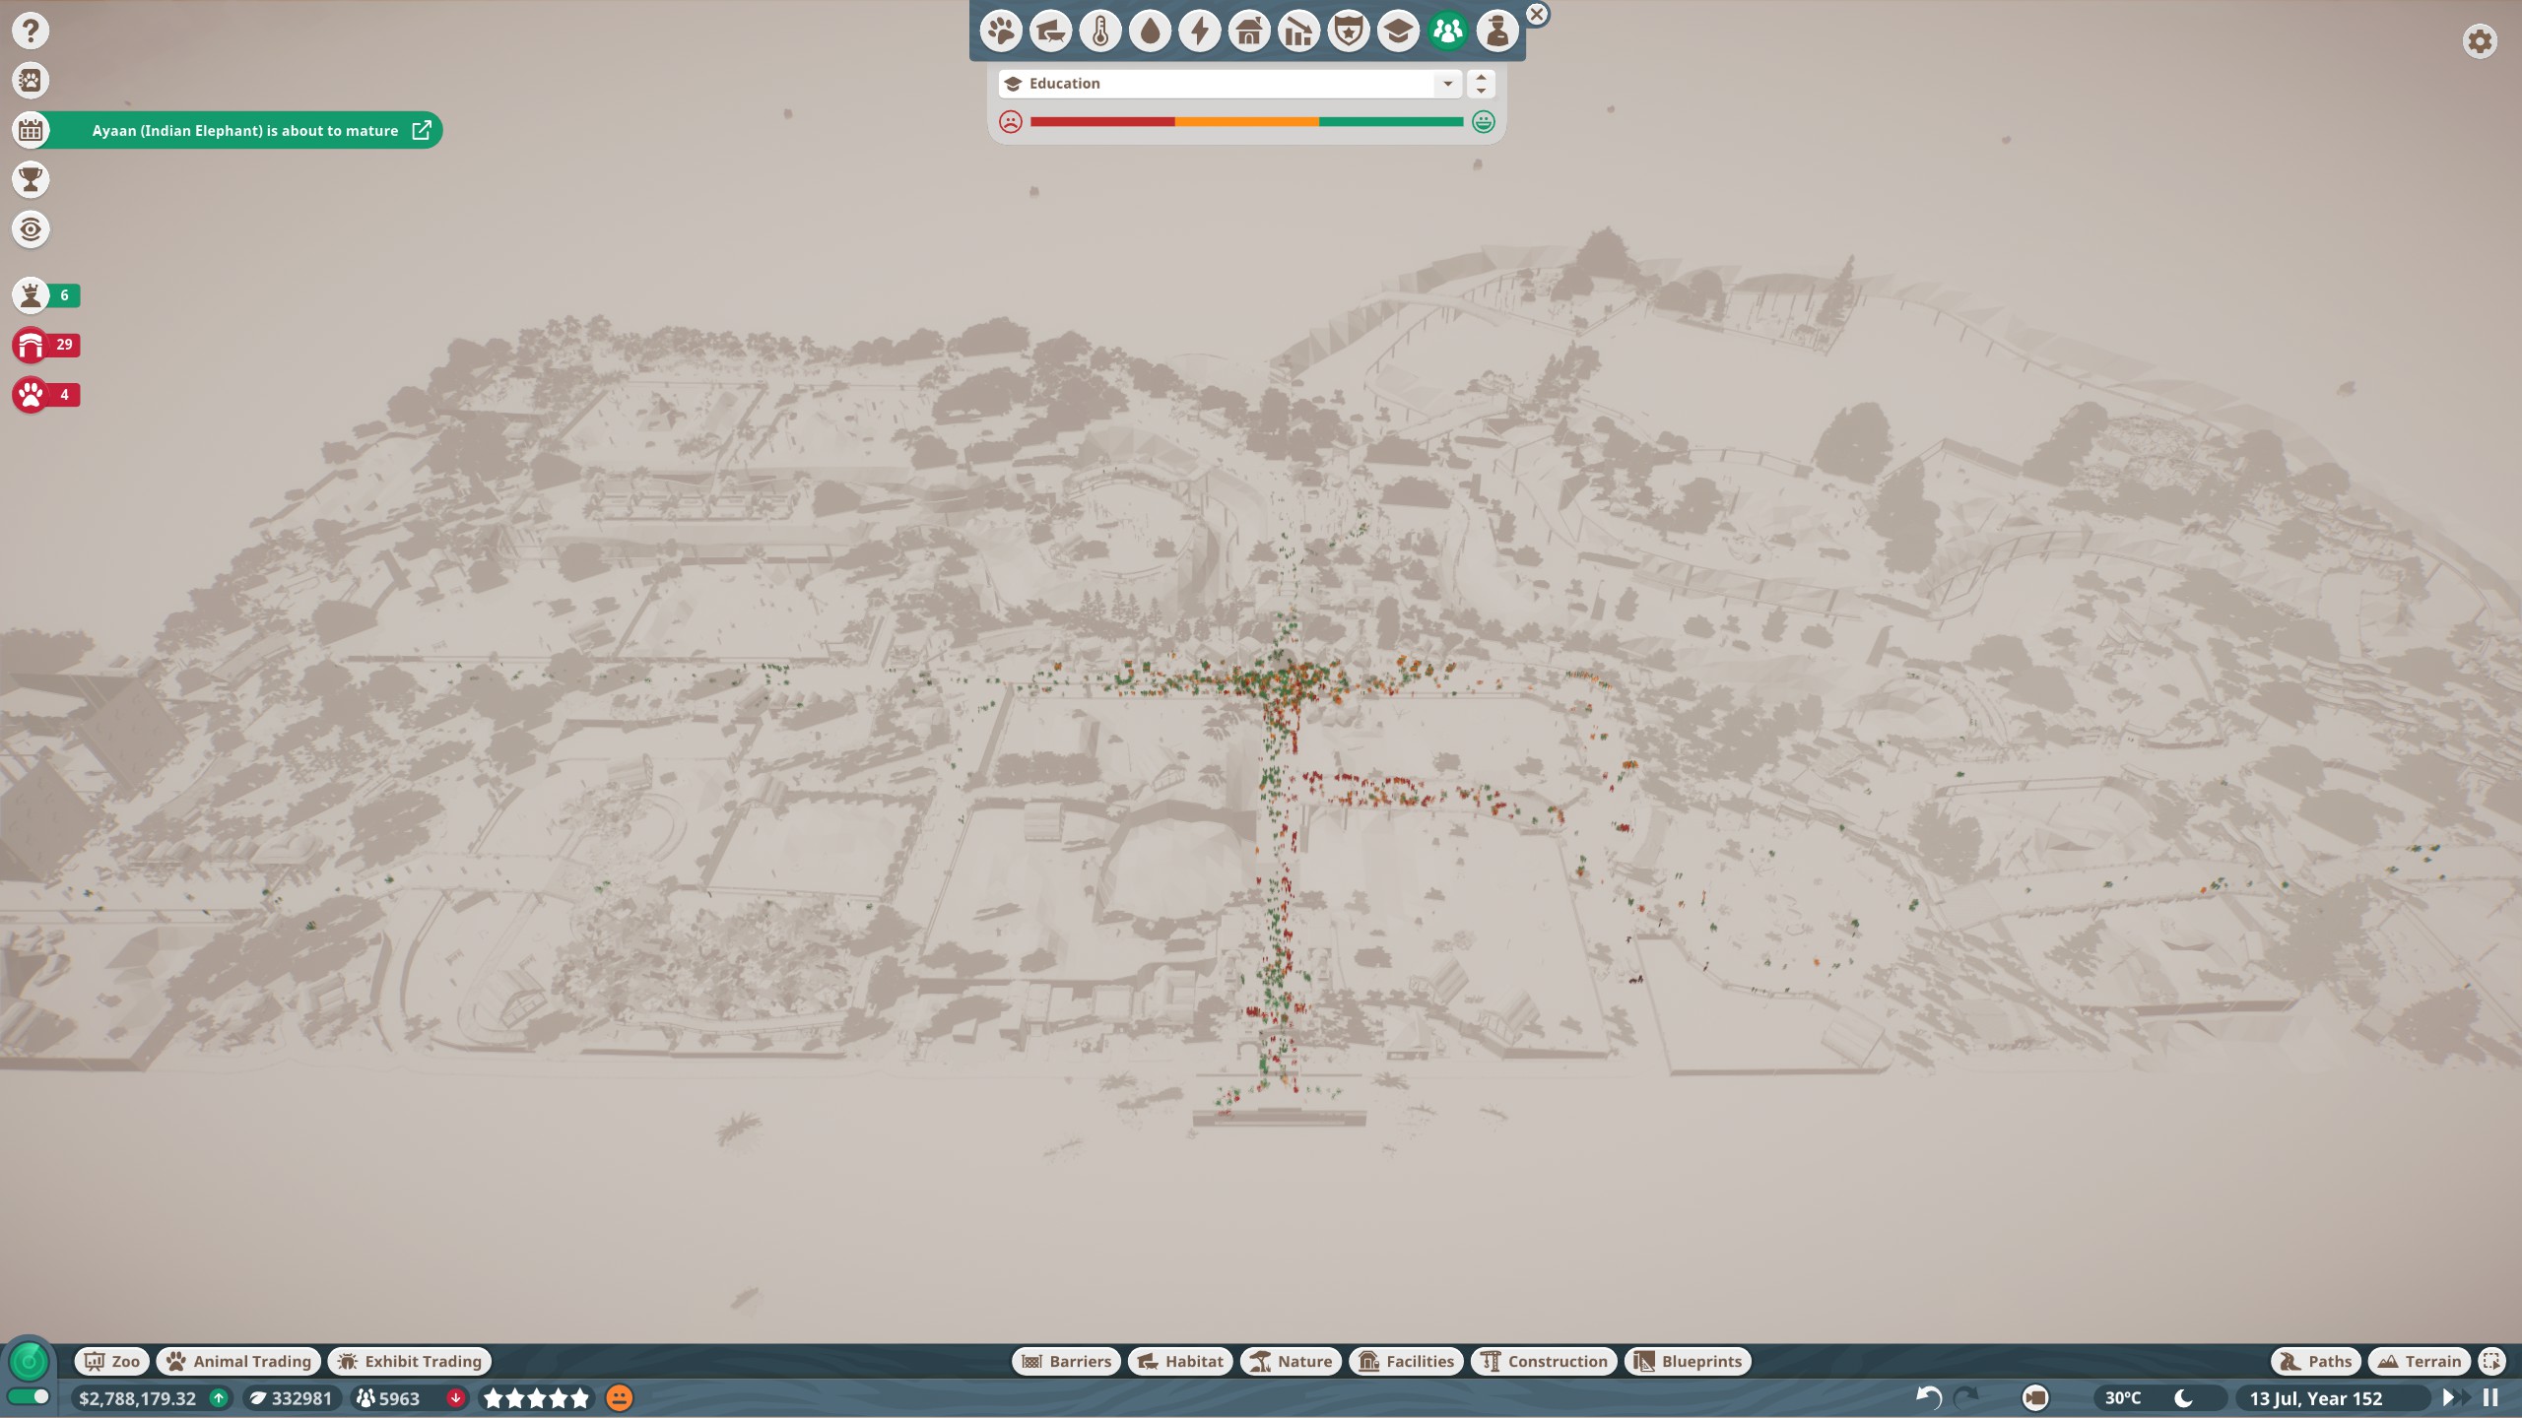
Task: Click the 30°C temperature readout
Action: [x=2123, y=1398]
